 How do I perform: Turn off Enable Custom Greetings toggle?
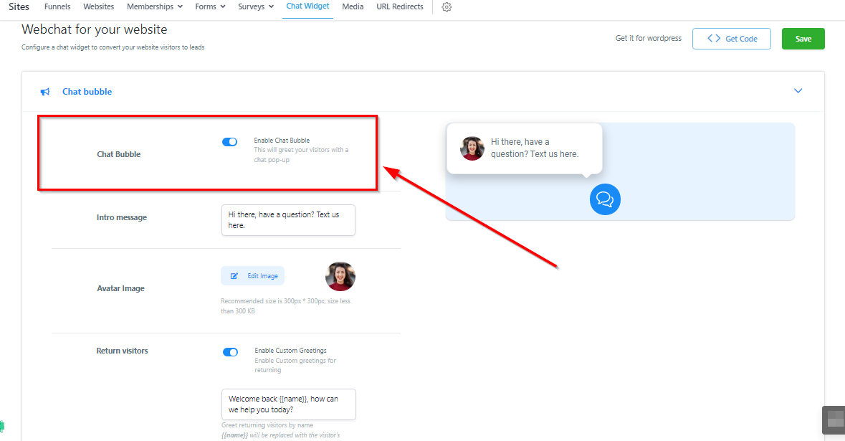(230, 352)
